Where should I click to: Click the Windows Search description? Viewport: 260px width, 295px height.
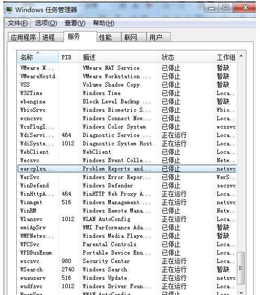(x=105, y=269)
